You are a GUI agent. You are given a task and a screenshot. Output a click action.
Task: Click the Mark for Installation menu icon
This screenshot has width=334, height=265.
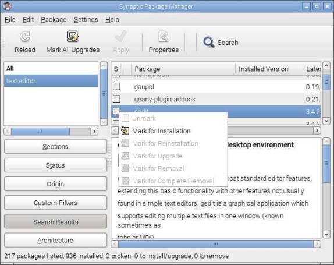(125, 130)
